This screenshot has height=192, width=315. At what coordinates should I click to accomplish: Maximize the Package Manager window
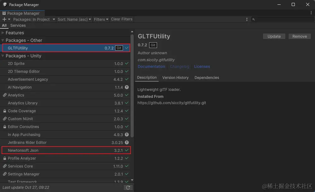293,4
